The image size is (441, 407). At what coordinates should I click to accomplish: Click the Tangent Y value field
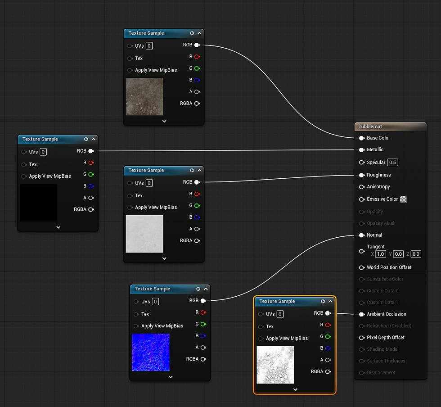tap(398, 254)
